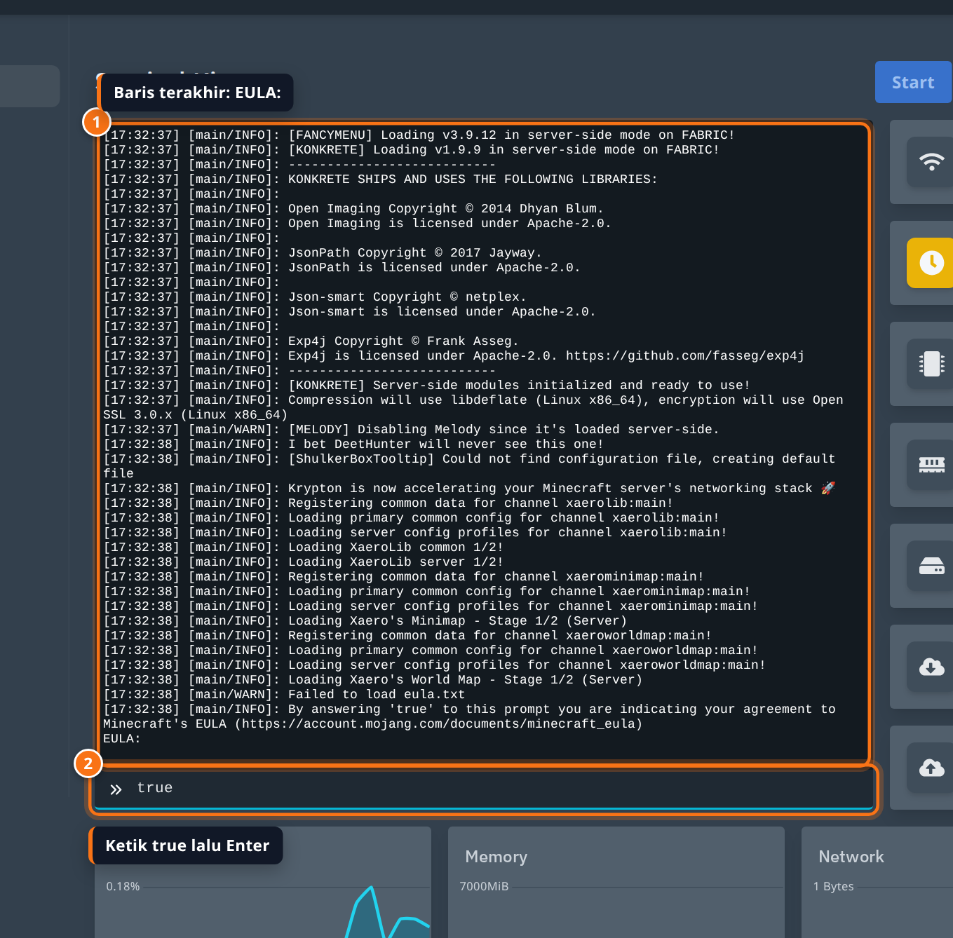Image resolution: width=953 pixels, height=938 pixels.
Task: Click the '[FANCYMENU] Loading v3.9.12' log line
Action: (x=419, y=135)
